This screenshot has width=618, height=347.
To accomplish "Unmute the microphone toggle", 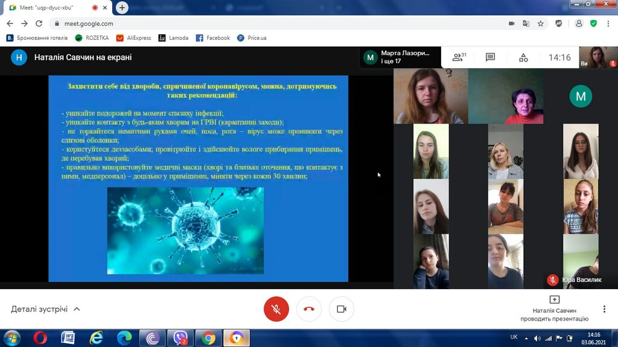I will 276,309.
